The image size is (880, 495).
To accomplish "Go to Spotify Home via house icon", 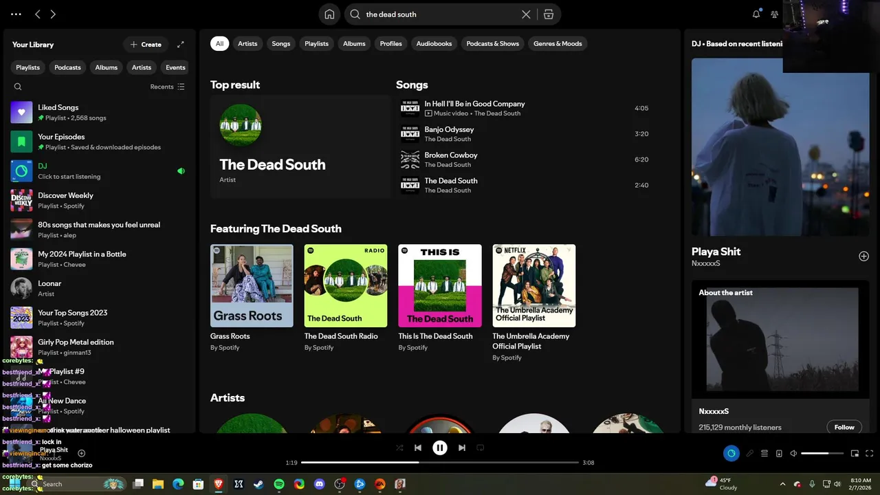I will pos(329,14).
